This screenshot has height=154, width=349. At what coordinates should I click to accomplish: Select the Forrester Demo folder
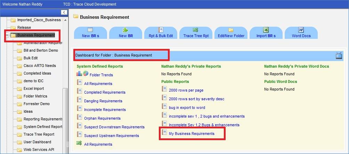pos(36,104)
